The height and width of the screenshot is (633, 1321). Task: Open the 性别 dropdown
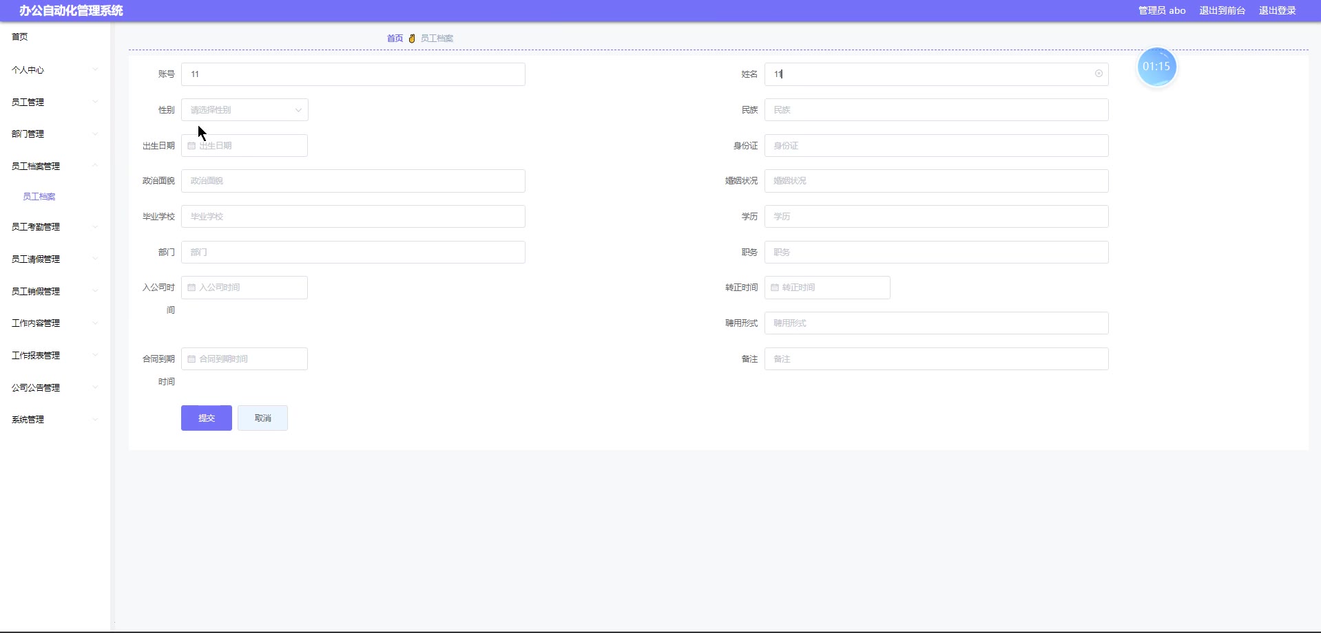pos(245,110)
